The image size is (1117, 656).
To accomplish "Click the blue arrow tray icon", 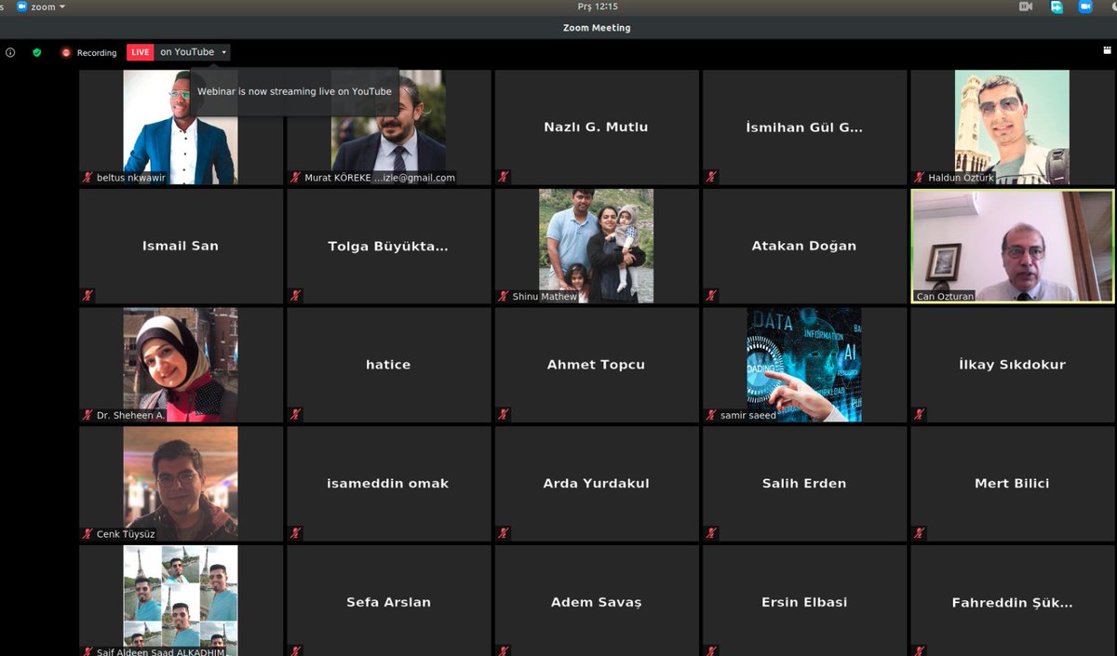I will [x=1056, y=7].
